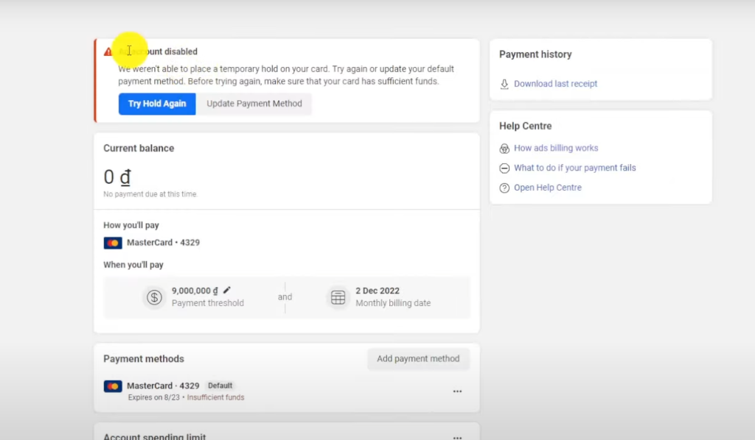
Task: Click the Help Centre heading
Action: point(525,126)
